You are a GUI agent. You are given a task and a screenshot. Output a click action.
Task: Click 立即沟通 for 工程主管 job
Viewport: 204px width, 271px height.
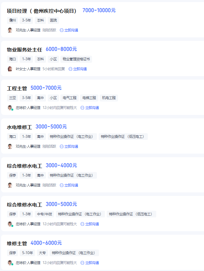92,107
